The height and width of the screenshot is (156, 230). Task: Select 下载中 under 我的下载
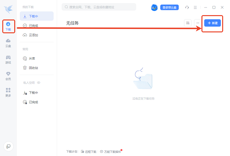[x=37, y=16]
